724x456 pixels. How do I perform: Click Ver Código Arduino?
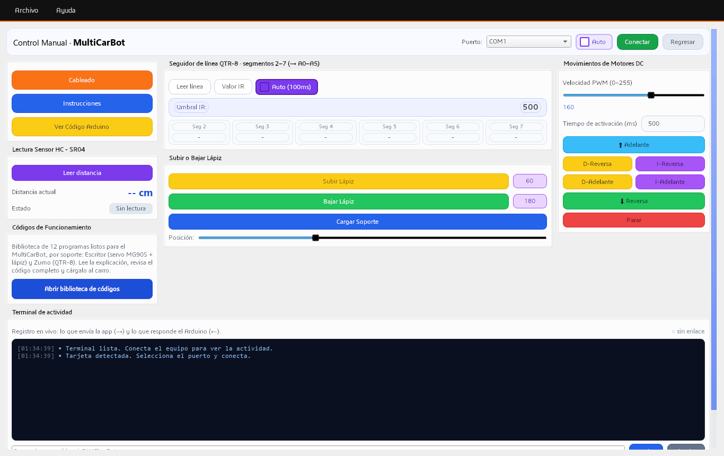click(x=82, y=127)
